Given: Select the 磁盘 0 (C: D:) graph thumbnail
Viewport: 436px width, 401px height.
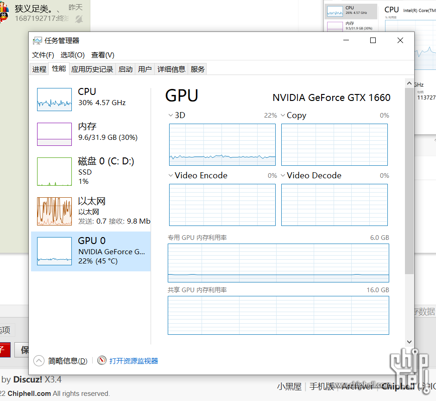Looking at the screenshot, I should click(x=55, y=171).
